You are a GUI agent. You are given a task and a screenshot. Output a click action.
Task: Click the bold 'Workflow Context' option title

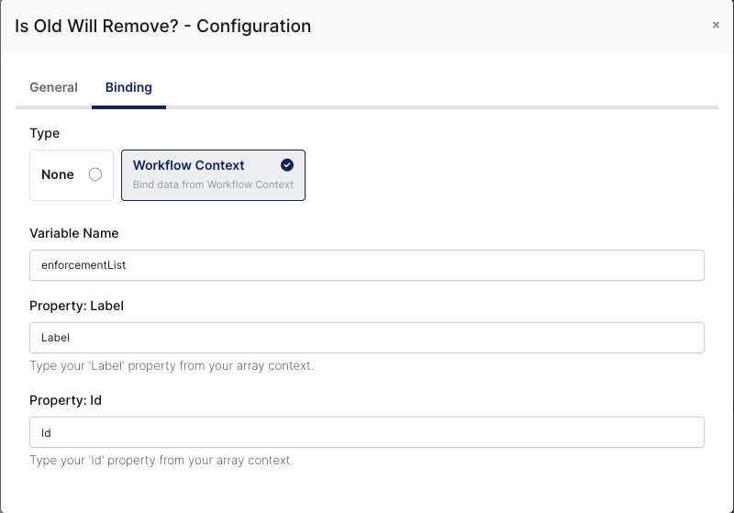point(188,165)
